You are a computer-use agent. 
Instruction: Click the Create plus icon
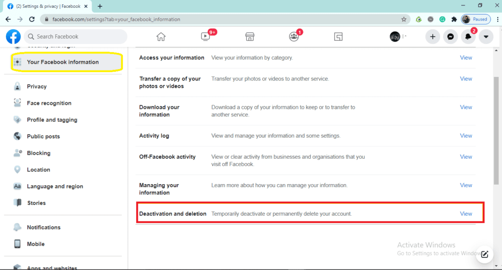click(432, 37)
